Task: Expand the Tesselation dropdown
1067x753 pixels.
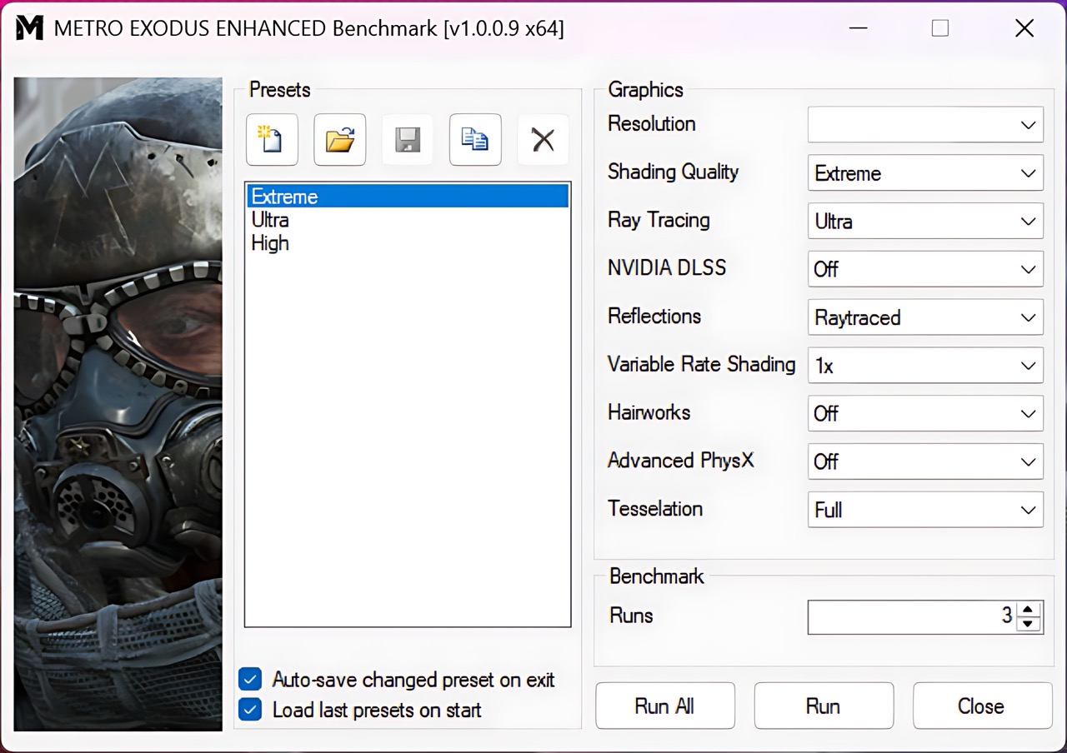Action: [x=925, y=510]
